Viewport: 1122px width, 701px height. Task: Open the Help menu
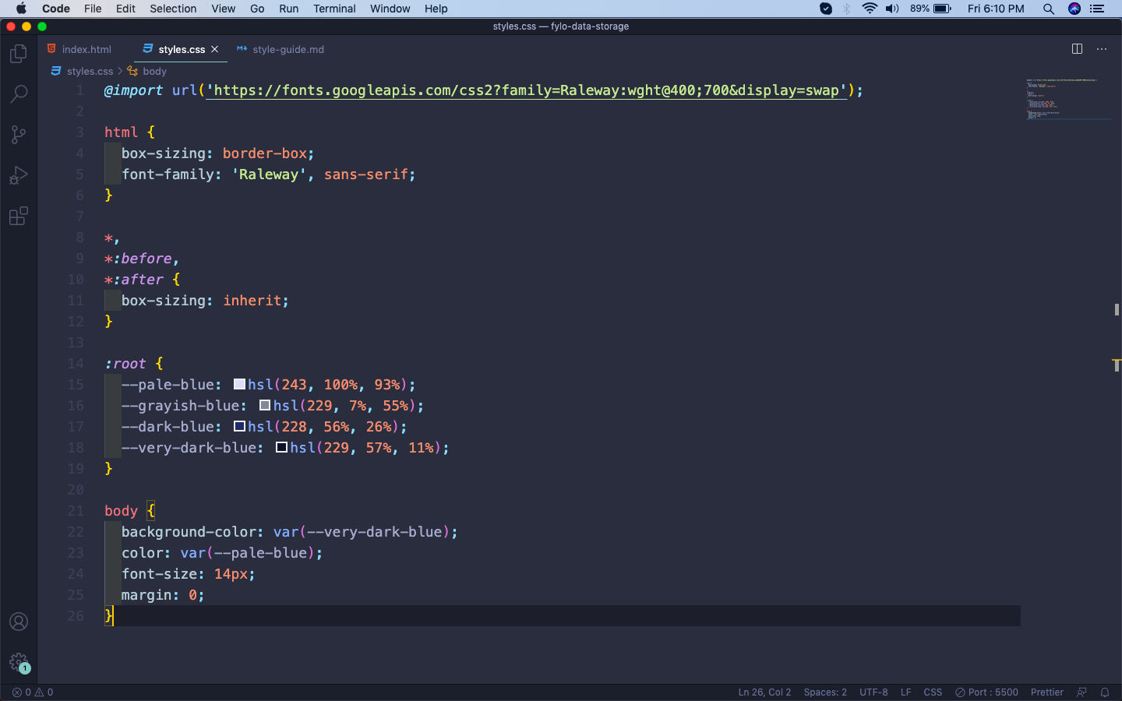coord(436,9)
